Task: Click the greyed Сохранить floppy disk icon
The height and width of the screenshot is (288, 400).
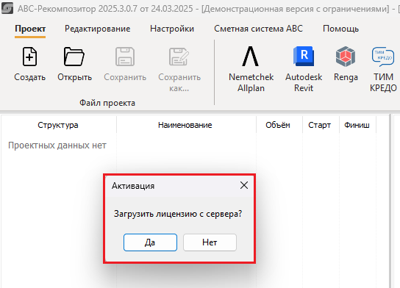Action: (x=125, y=57)
